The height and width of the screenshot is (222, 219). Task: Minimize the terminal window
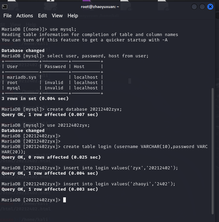pos(194,7)
